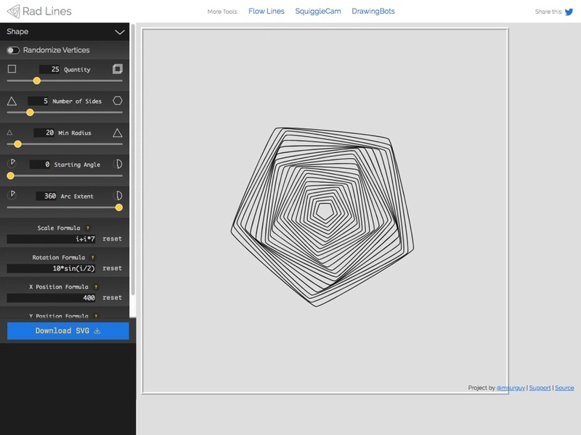Click the Share this label
The image size is (581, 435).
(x=549, y=12)
